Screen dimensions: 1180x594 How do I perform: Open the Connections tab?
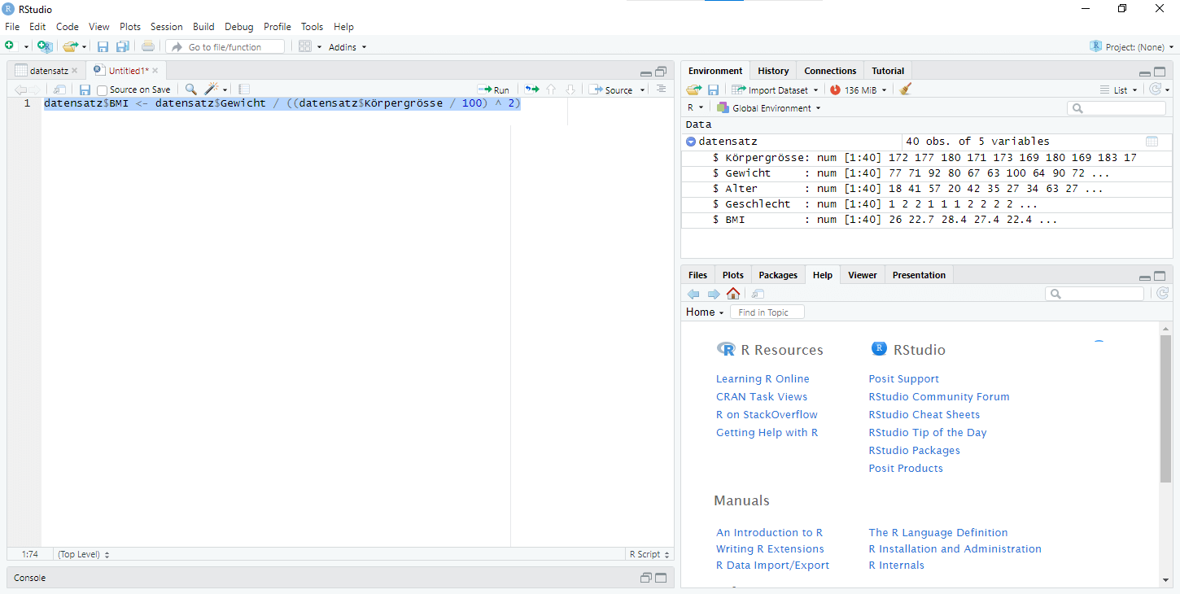830,71
